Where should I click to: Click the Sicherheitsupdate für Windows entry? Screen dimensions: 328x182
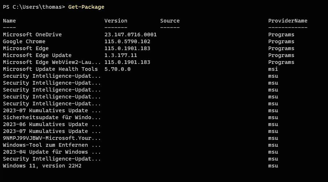tap(52, 118)
